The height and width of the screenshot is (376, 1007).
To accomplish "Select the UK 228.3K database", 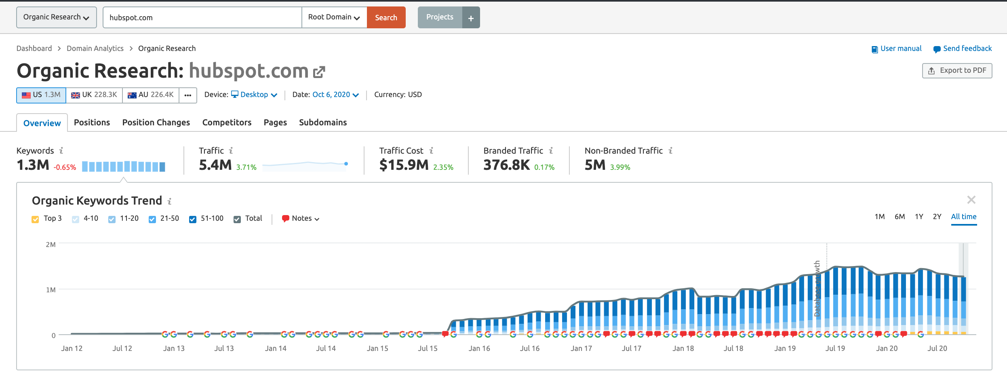I will pos(94,95).
